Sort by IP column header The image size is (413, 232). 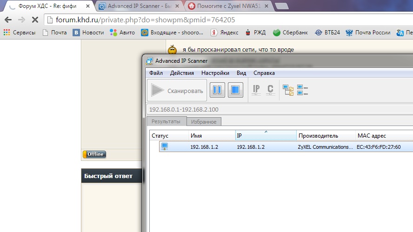[266, 136]
